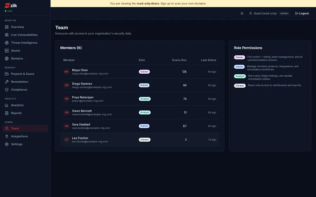The width and height of the screenshot is (316, 197).
Task: Click the Zilk logo icon
Action: coord(7,5)
